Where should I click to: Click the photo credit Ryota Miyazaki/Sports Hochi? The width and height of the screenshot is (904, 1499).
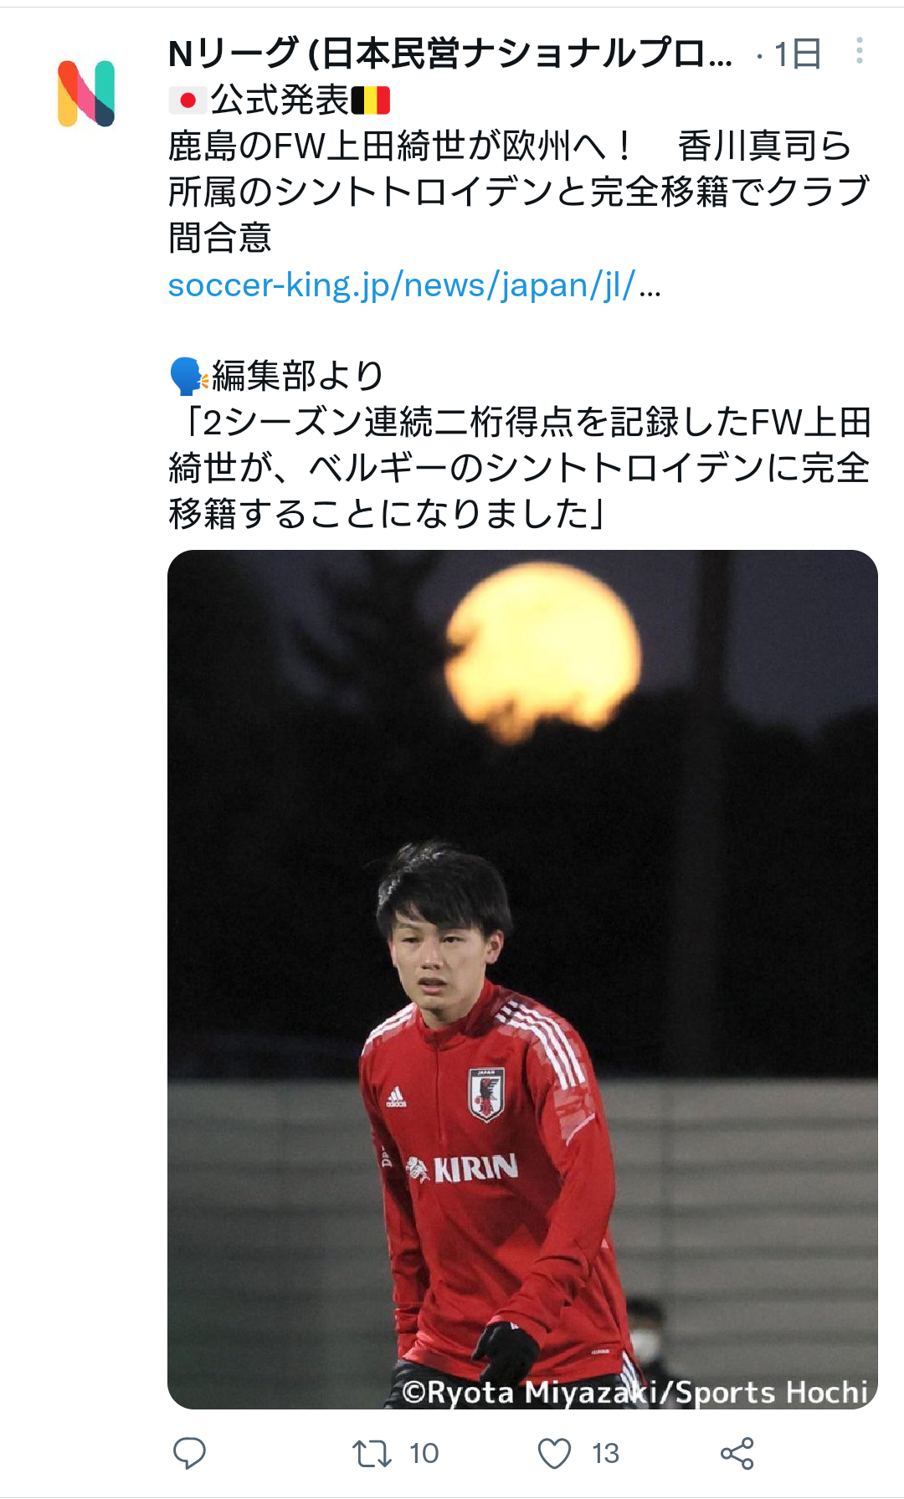pos(635,1392)
